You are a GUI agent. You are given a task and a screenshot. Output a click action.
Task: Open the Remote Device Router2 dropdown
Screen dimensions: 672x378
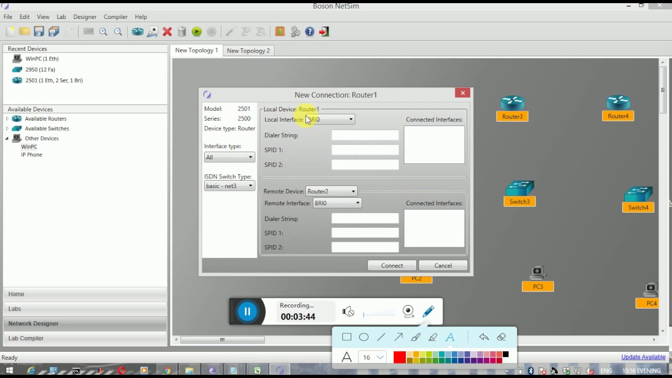(332, 192)
